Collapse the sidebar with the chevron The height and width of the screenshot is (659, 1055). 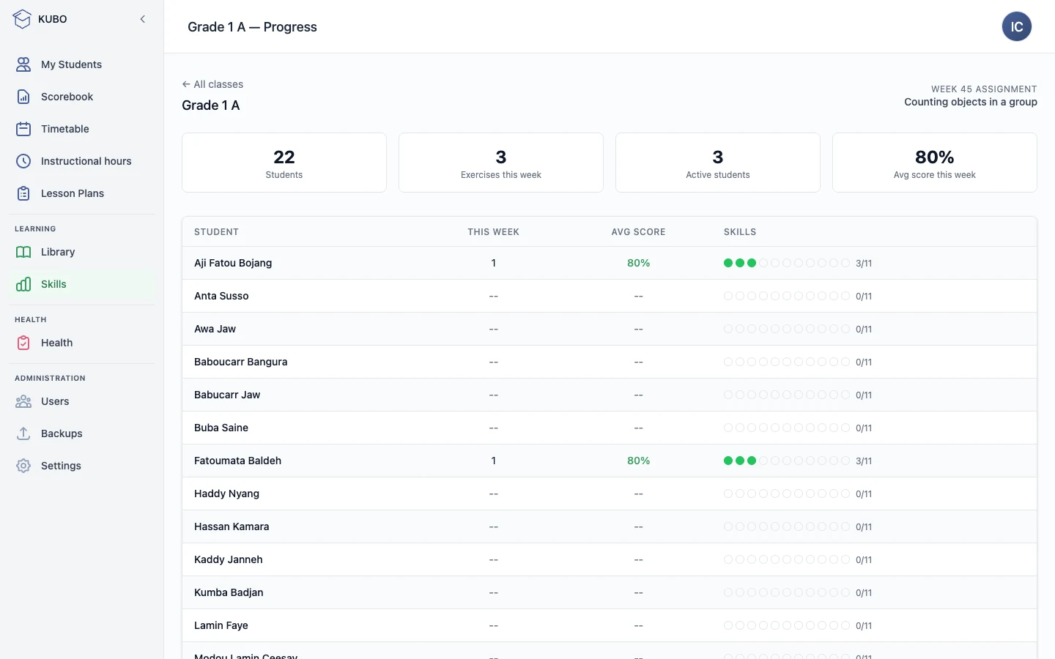pos(143,19)
